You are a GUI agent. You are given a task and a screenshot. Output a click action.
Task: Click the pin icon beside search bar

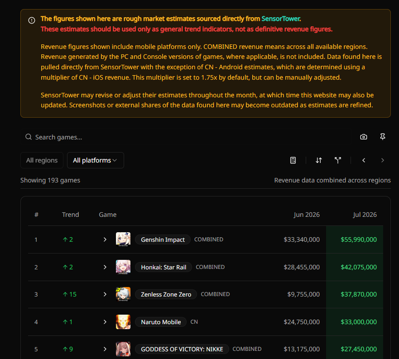coord(382,137)
